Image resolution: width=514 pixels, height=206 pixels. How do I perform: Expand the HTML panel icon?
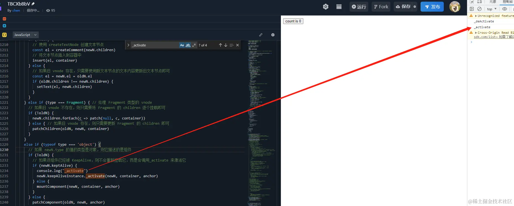tap(4, 19)
